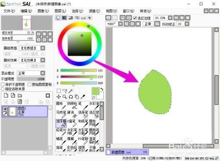Choose the 和纸笔 brush
220x161 pixels.
pos(83,123)
